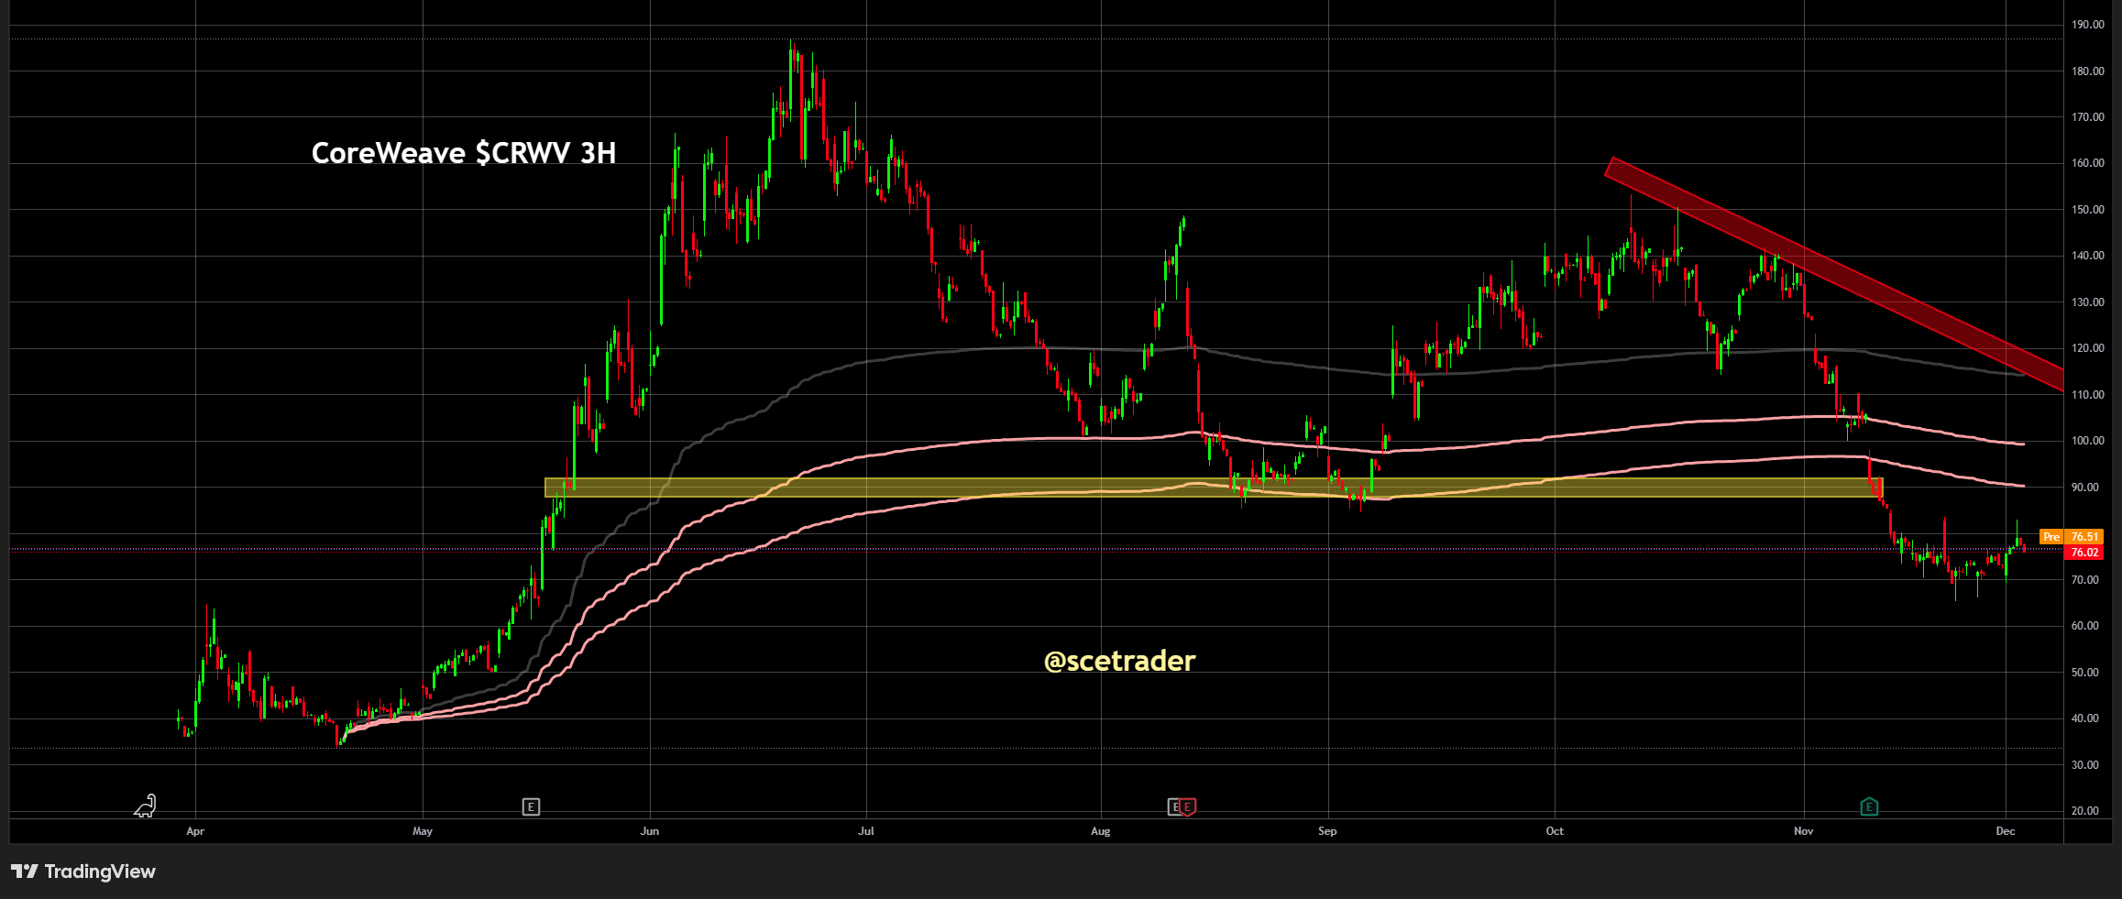Open the red earnings marker in August

[x=1187, y=806]
